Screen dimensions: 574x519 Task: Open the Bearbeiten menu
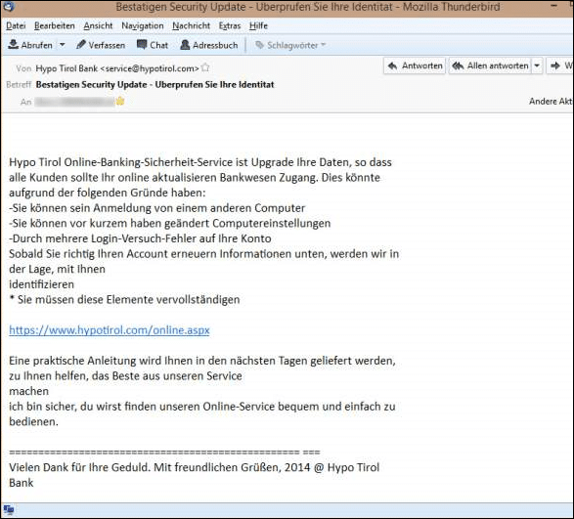[x=54, y=26]
